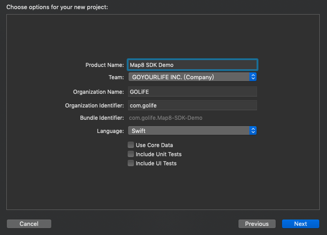
Task: Click the bundle identifier text com.golife.Map8-SDK-Demo
Action: [x=166, y=118]
